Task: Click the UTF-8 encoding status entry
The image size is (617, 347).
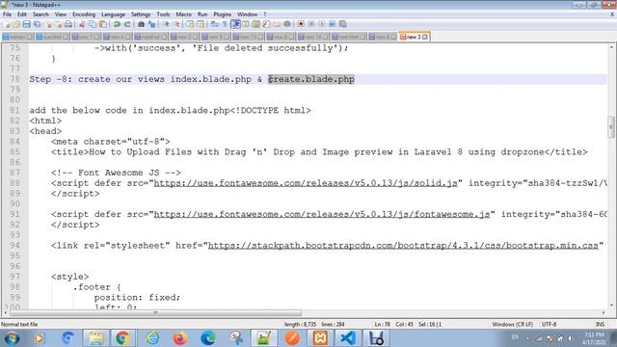Action: (x=549, y=325)
